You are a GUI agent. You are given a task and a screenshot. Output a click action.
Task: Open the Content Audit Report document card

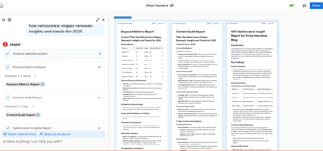click(197, 86)
